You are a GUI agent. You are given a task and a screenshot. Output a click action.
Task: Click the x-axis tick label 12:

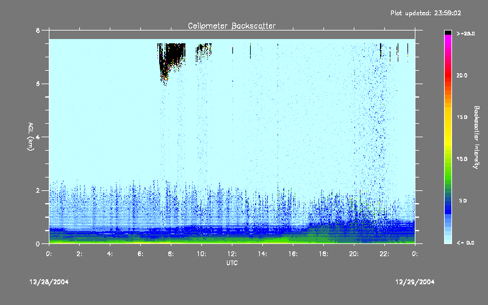pyautogui.click(x=232, y=254)
